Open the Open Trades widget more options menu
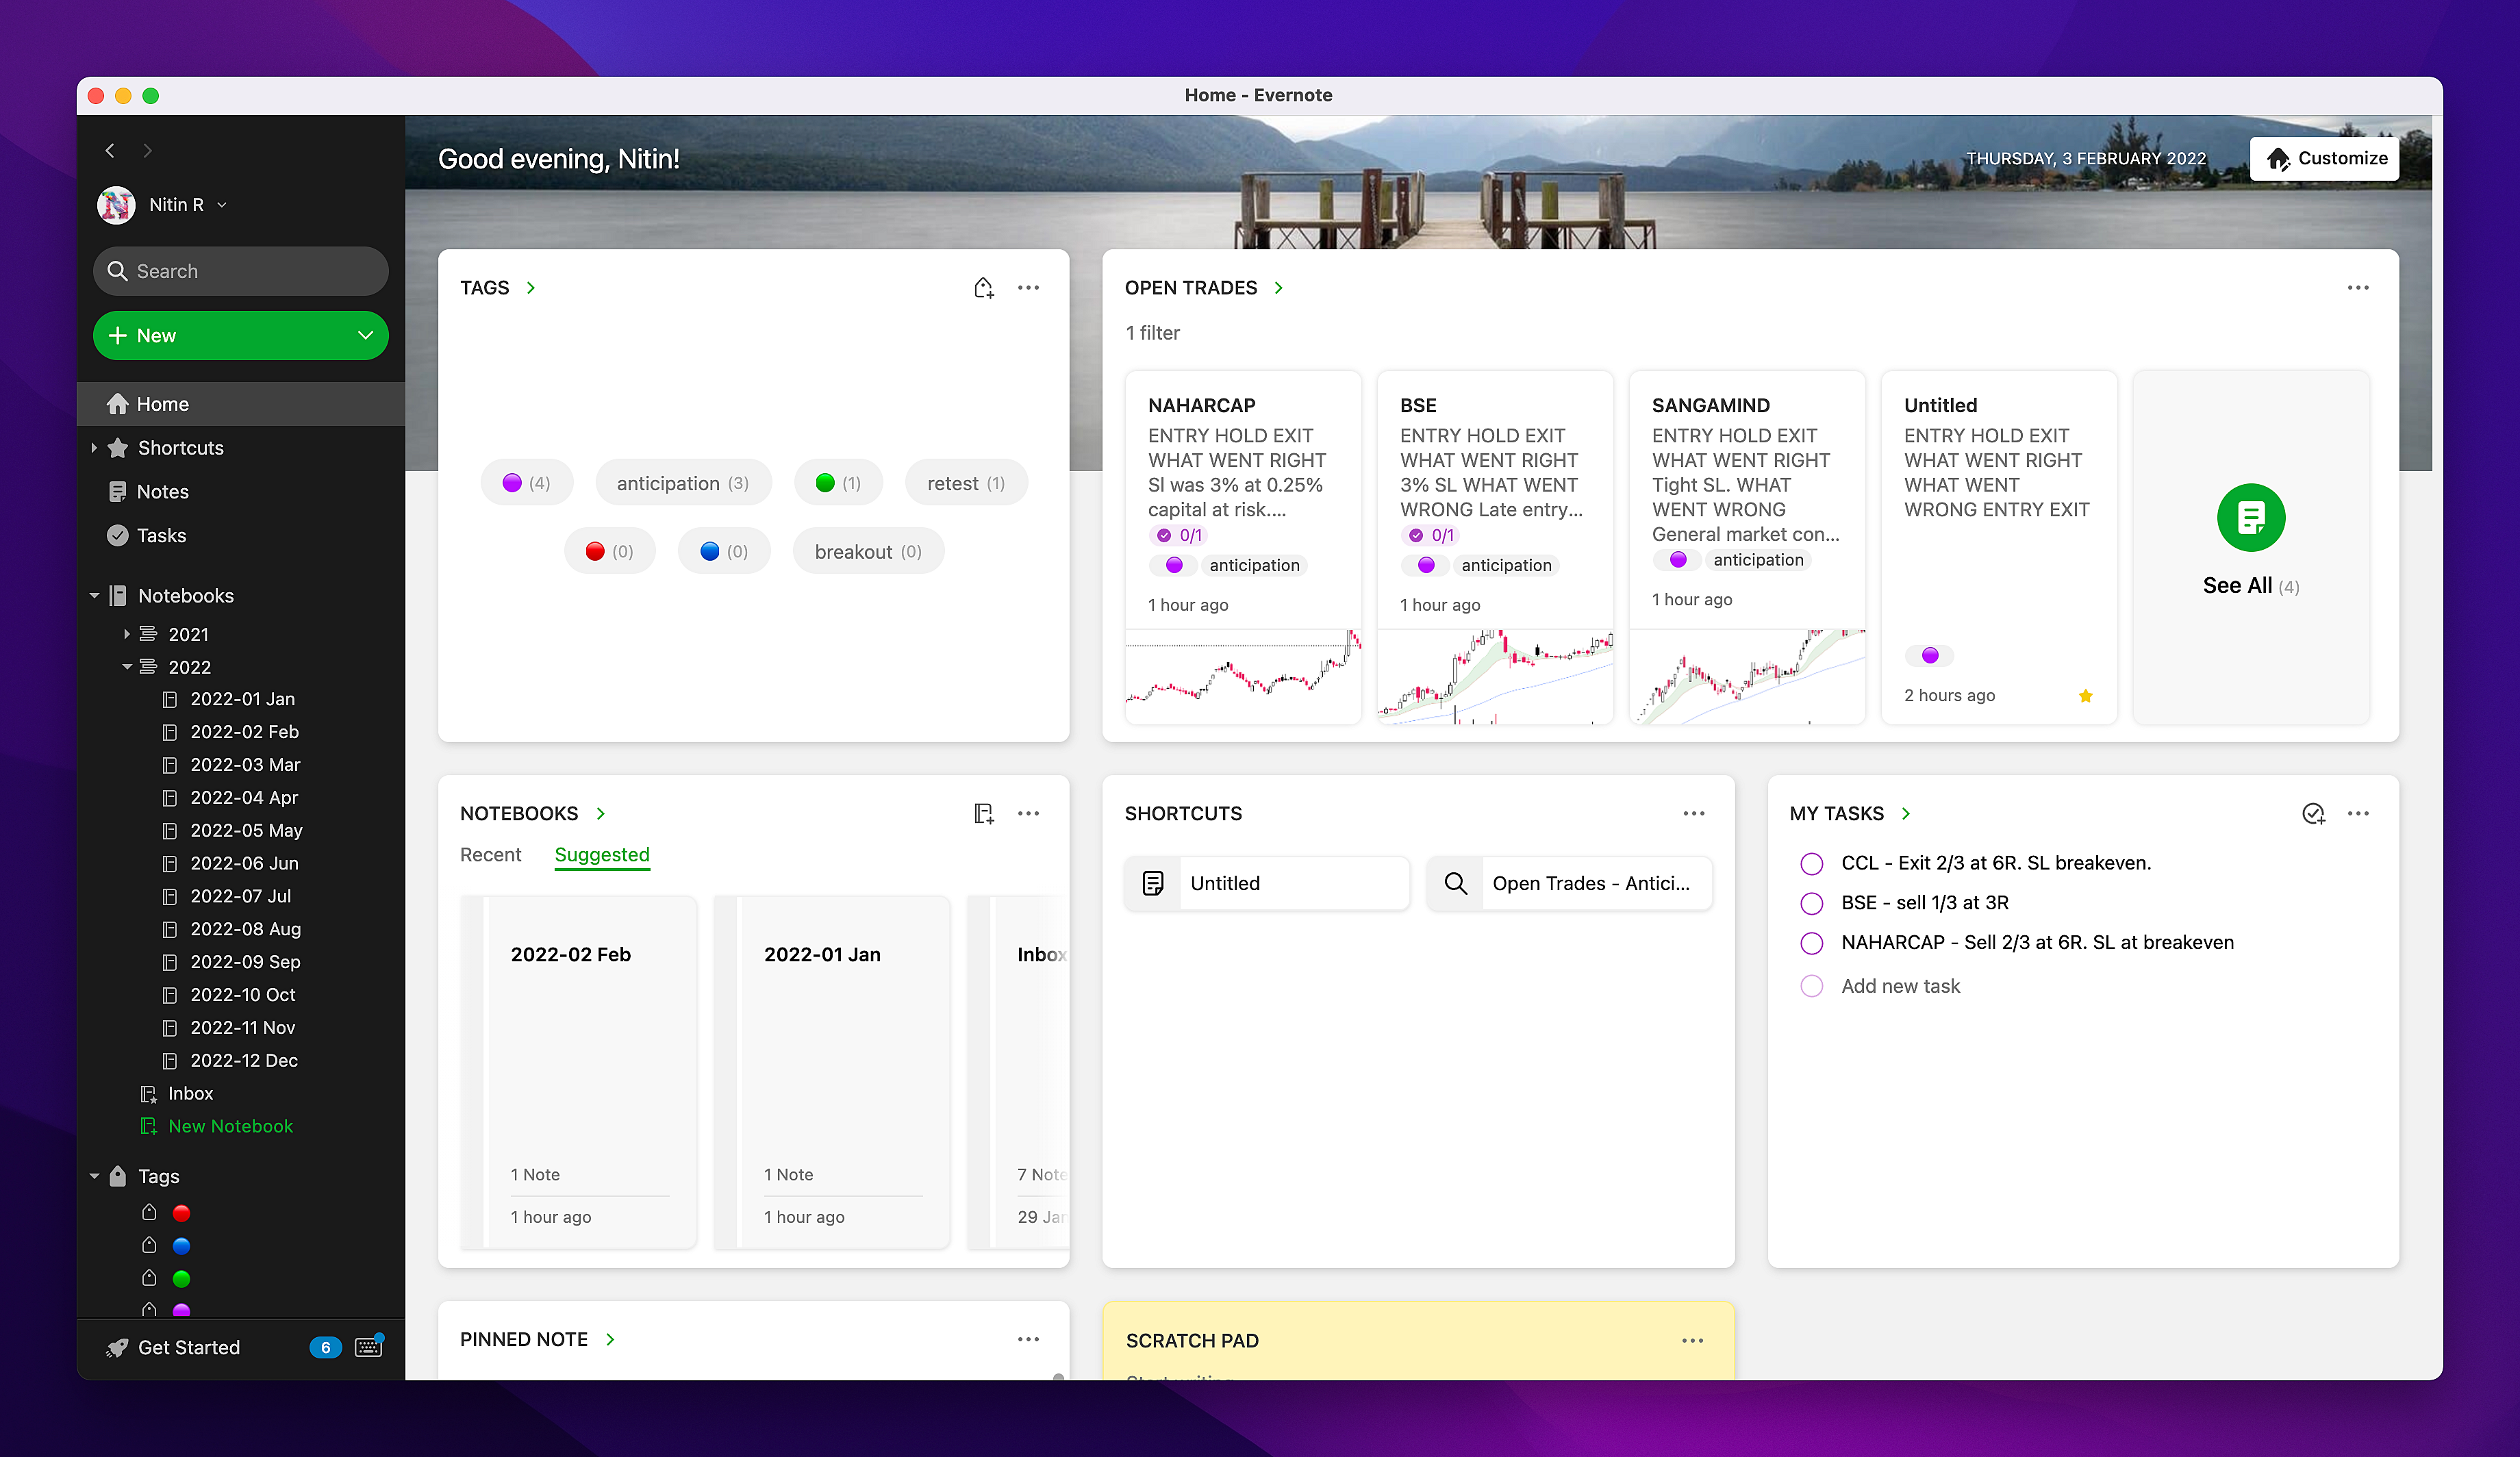The width and height of the screenshot is (2520, 1457). (2357, 288)
